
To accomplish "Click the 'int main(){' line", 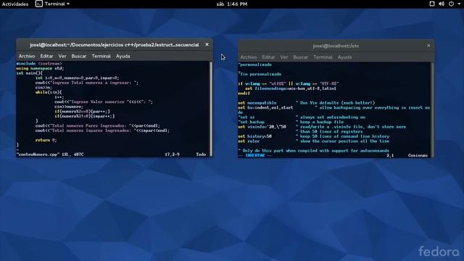I will coord(29,73).
